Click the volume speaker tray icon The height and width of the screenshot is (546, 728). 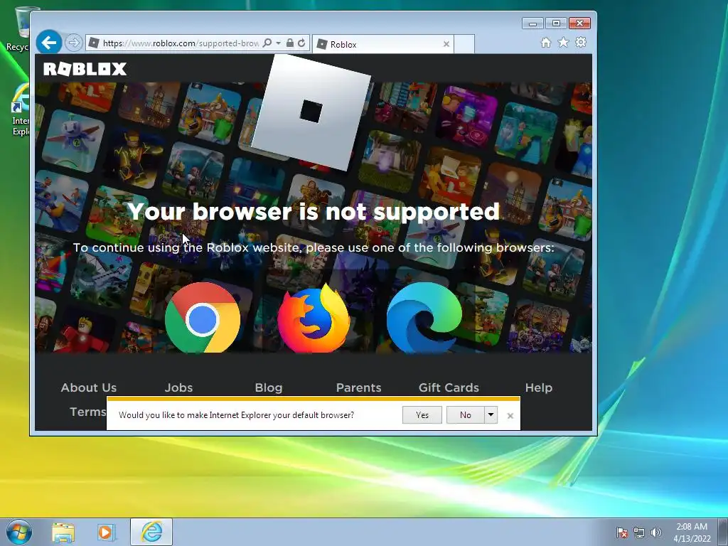pos(656,532)
